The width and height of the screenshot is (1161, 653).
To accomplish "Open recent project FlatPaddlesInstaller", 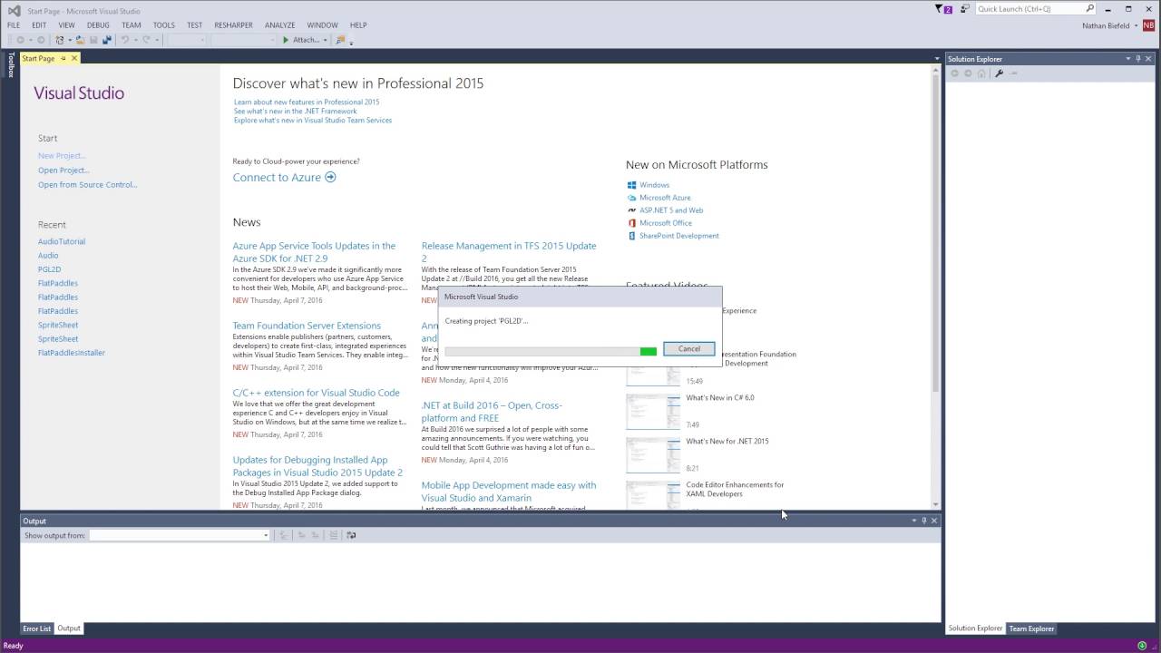I will [72, 353].
